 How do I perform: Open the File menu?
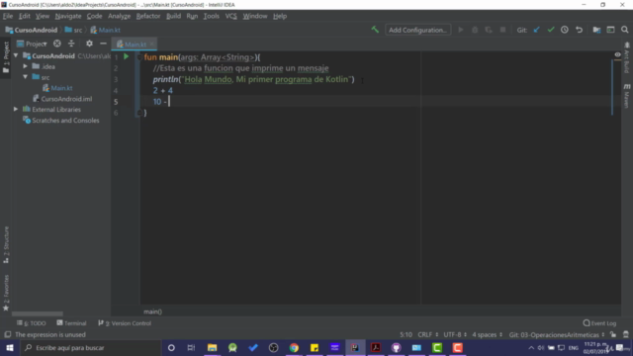(x=8, y=16)
